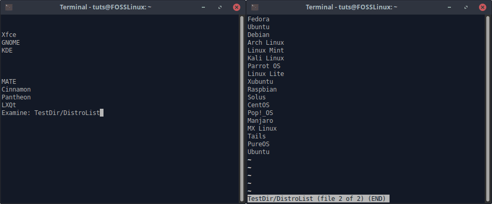This screenshot has height=204, width=492.
Task: Click the 'Pop!_OS' line
Action: 261,113
